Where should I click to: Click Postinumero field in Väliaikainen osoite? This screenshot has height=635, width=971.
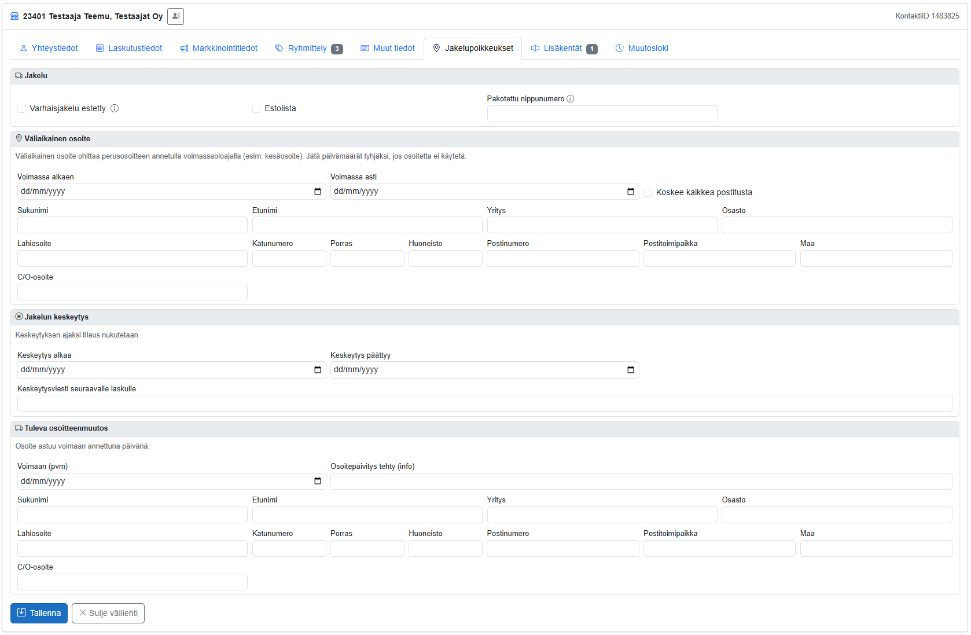[x=563, y=259]
